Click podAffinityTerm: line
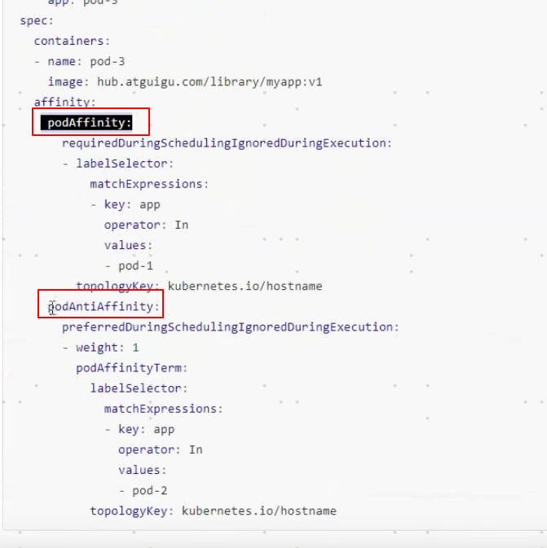 point(132,368)
